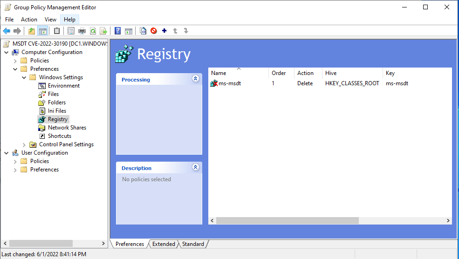The image size is (459, 259).
Task: Select Network Shares in the tree
Action: coord(67,128)
